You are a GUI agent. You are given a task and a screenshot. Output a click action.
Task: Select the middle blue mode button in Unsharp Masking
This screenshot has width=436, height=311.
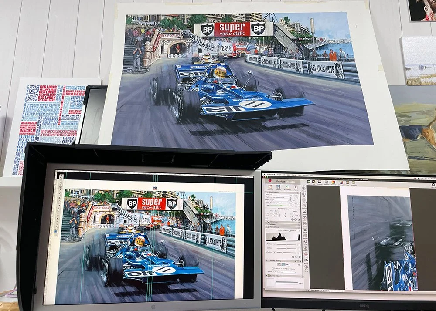pos(284,264)
